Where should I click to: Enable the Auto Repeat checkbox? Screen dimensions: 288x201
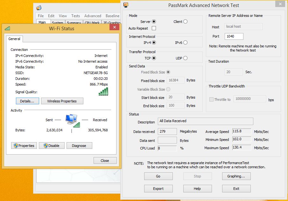tap(154, 28)
